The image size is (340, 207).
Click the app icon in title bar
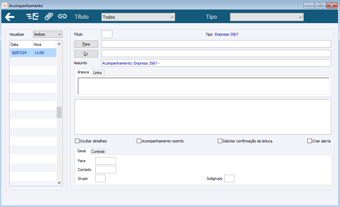(4, 5)
